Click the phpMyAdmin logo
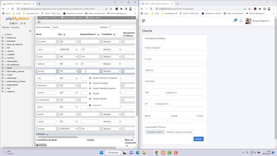 (x=17, y=19)
